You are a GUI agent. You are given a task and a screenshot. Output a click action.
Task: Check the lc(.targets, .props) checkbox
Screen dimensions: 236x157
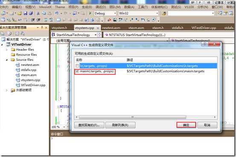77,66
